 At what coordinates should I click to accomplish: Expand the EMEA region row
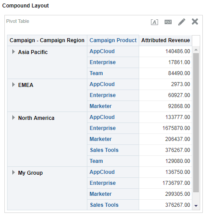click(x=14, y=85)
